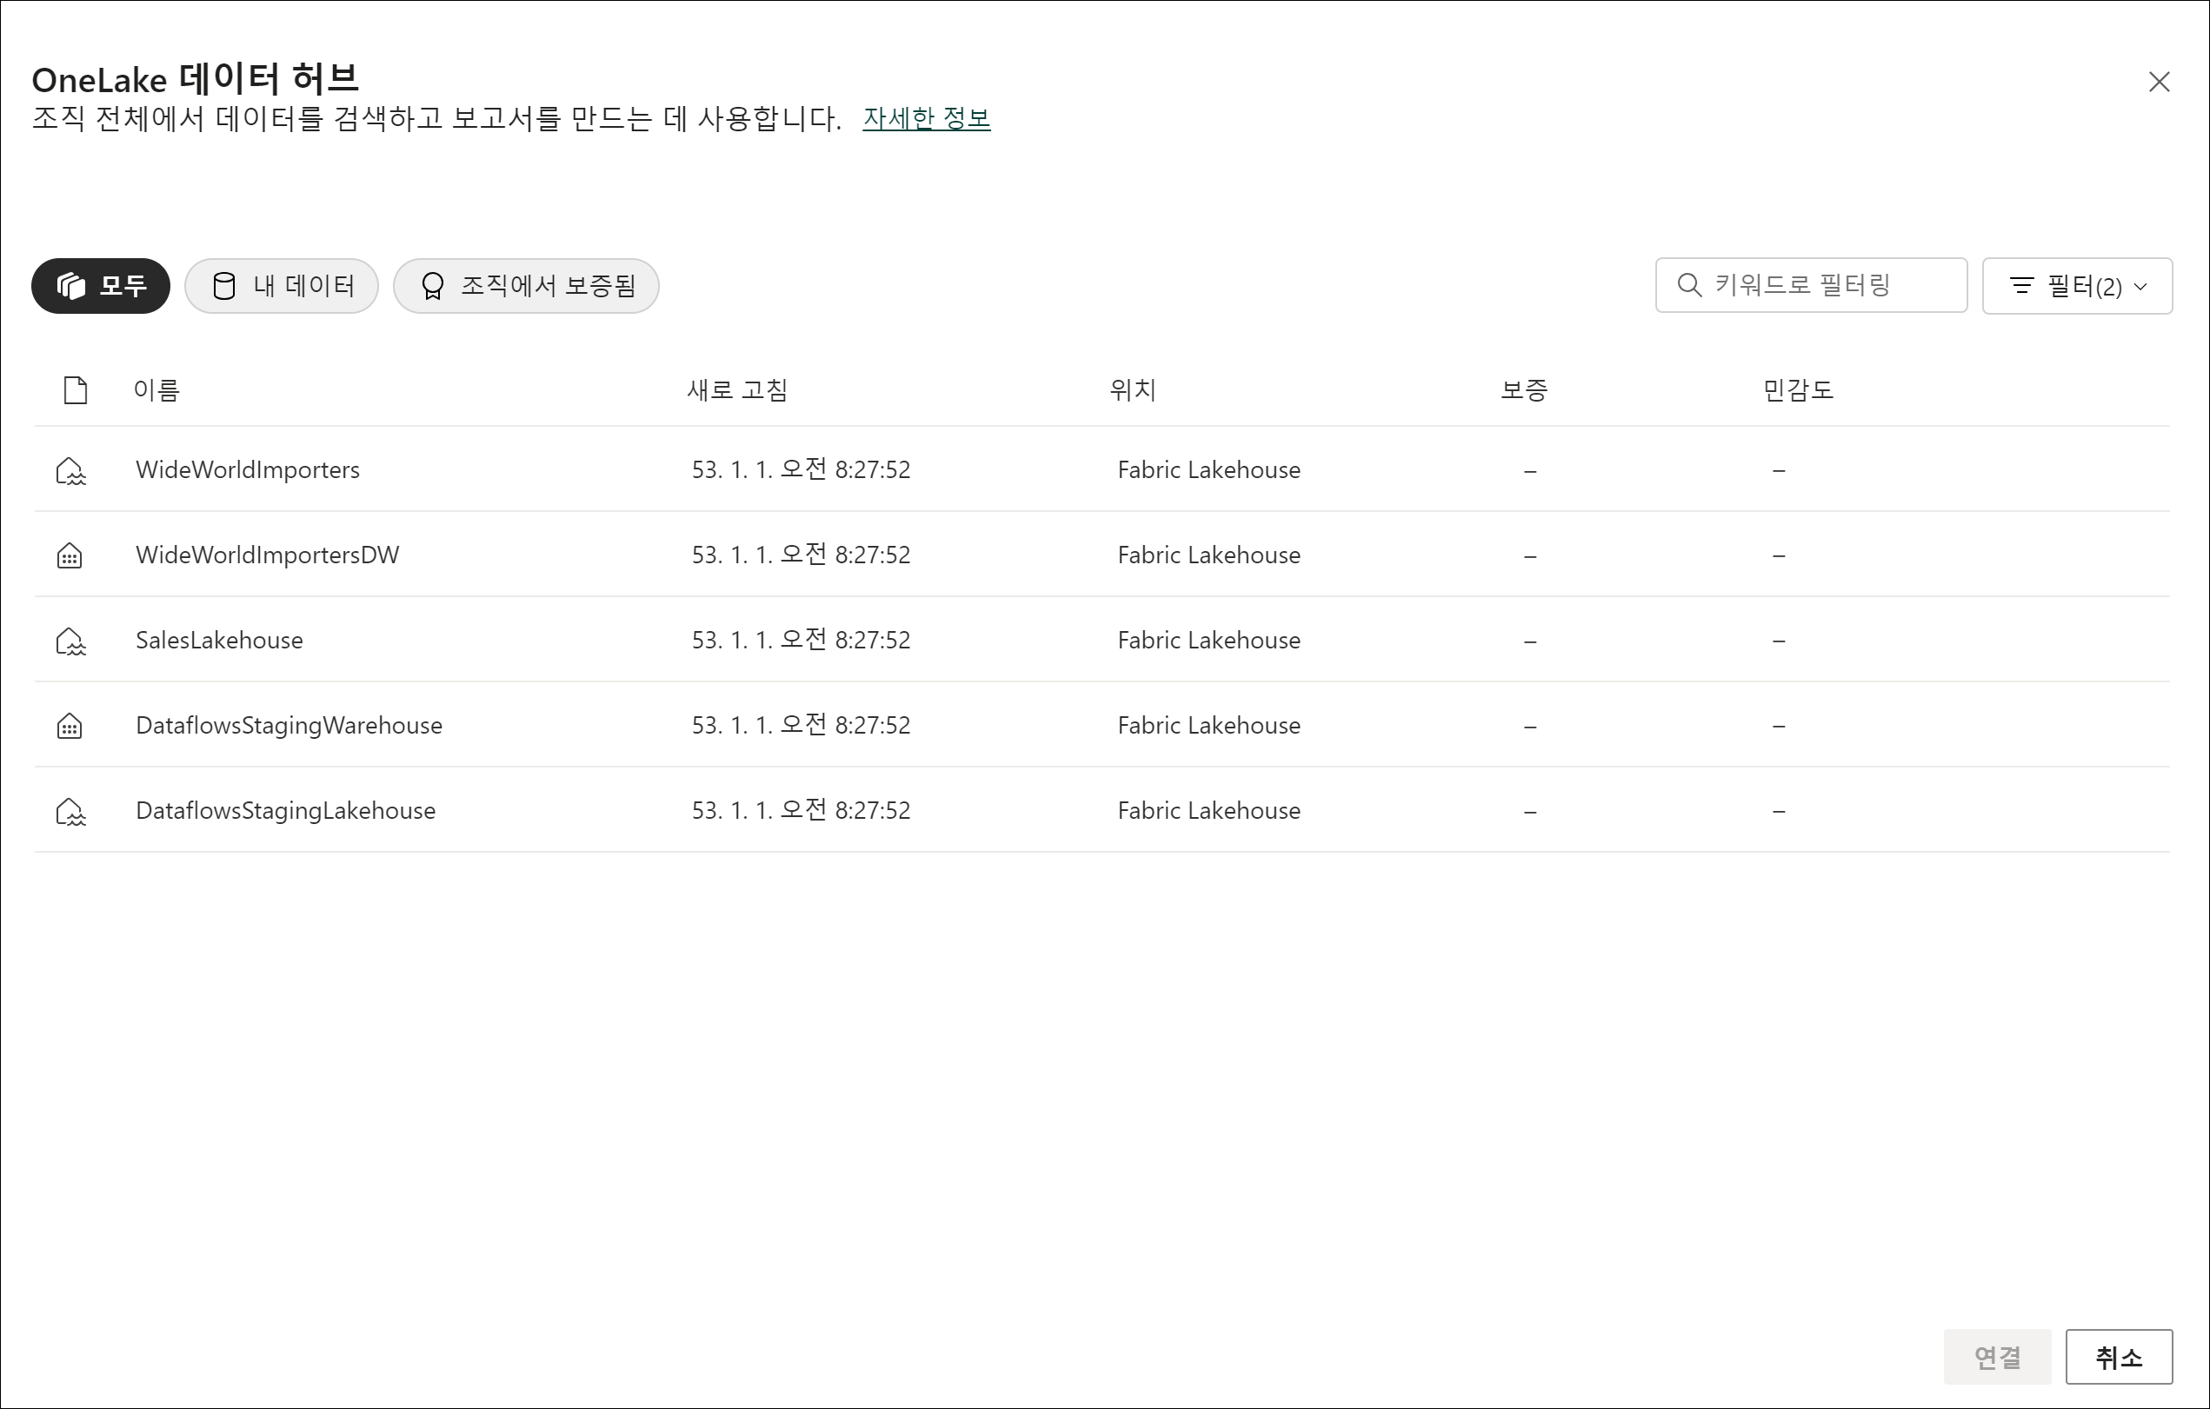Image resolution: width=2210 pixels, height=1409 pixels.
Task: Click the WideWorldImportersDW warehouse icon
Action: [x=70, y=556]
